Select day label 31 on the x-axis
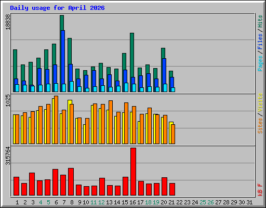This screenshot has width=266, height=208. click(249, 202)
